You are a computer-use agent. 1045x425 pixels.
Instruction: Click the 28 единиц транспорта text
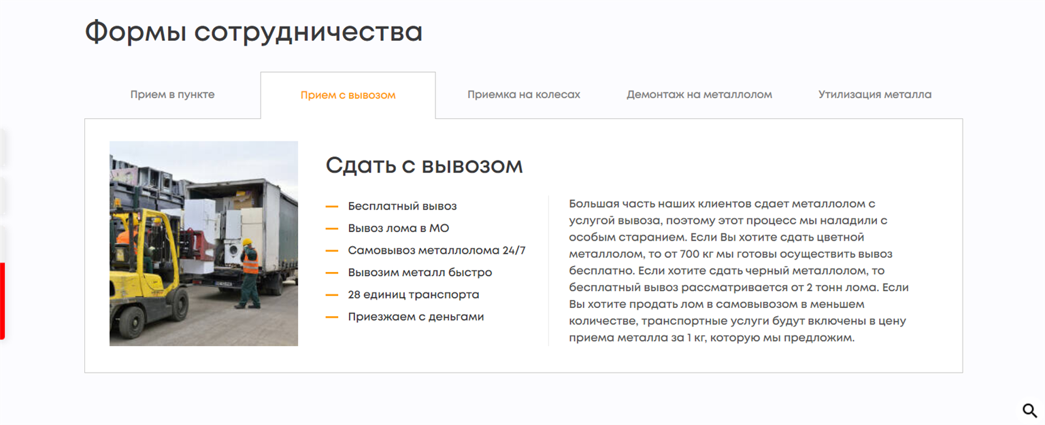(413, 294)
